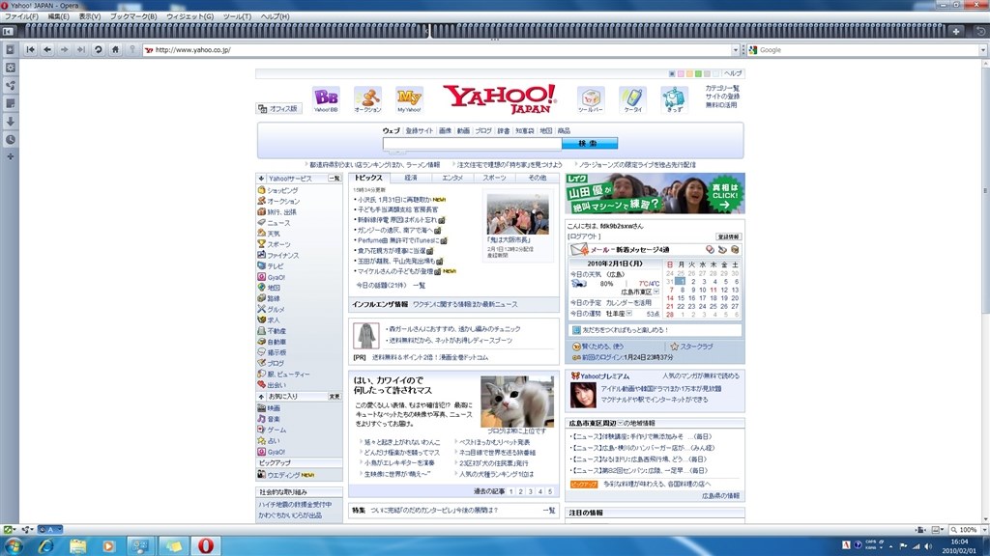Open the My Yahoo! icon
This screenshot has height=556, width=990.
(409, 99)
